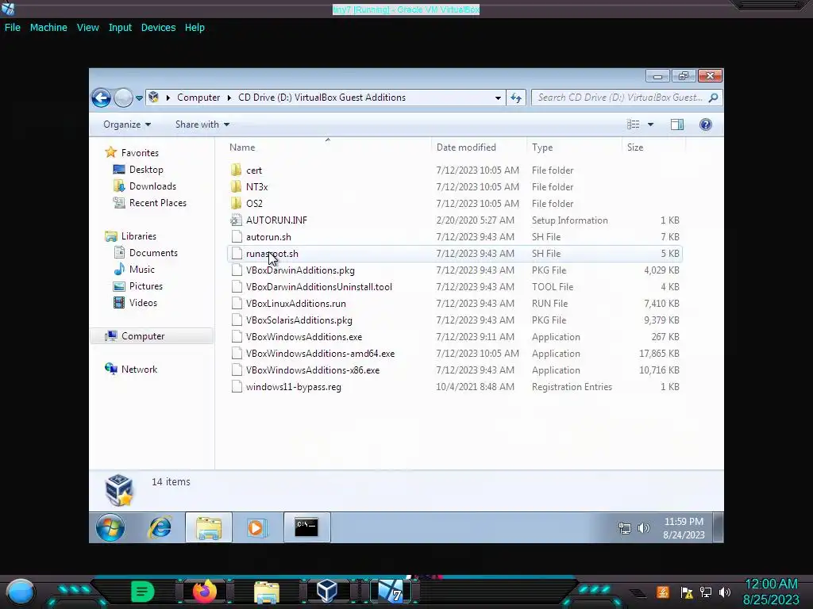The width and height of the screenshot is (813, 609).
Task: Select the runasroot.sh file
Action: click(454, 253)
